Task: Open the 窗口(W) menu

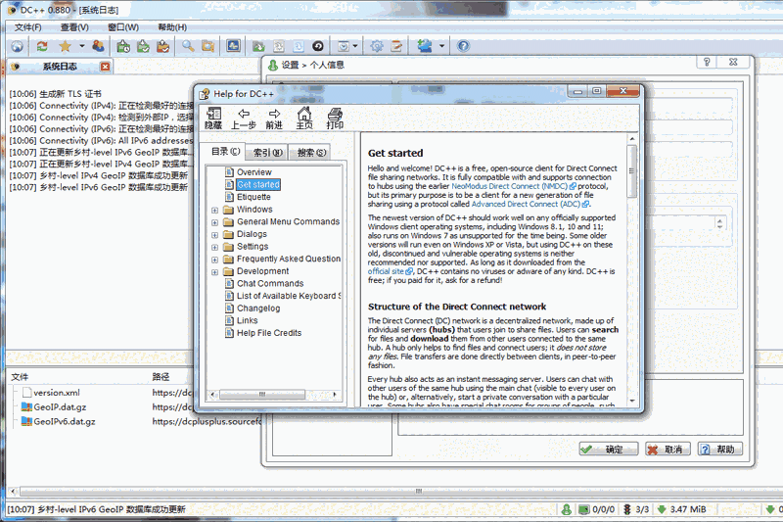Action: 123,27
